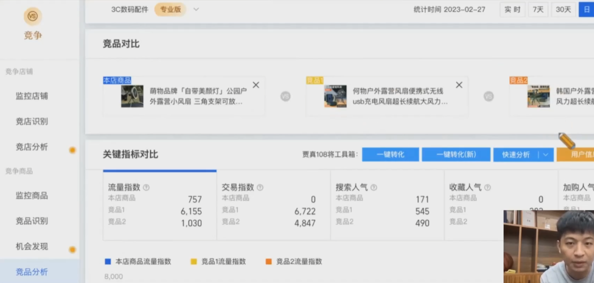Click the 竞争 VS logo icon
The width and height of the screenshot is (594, 283).
pyautogui.click(x=33, y=16)
